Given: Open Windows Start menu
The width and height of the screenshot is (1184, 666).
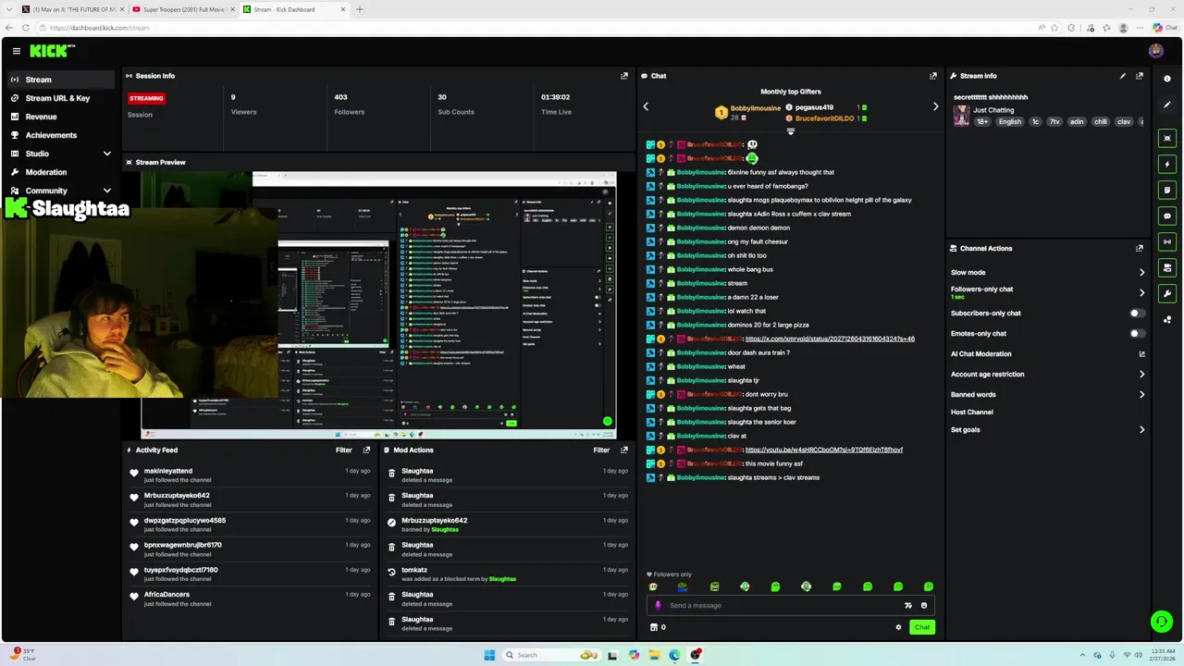Looking at the screenshot, I should coord(489,655).
